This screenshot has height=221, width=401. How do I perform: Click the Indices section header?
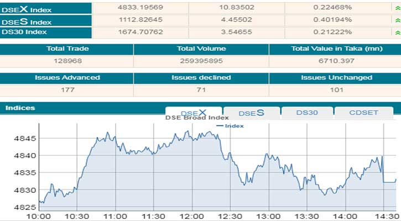coord(20,108)
